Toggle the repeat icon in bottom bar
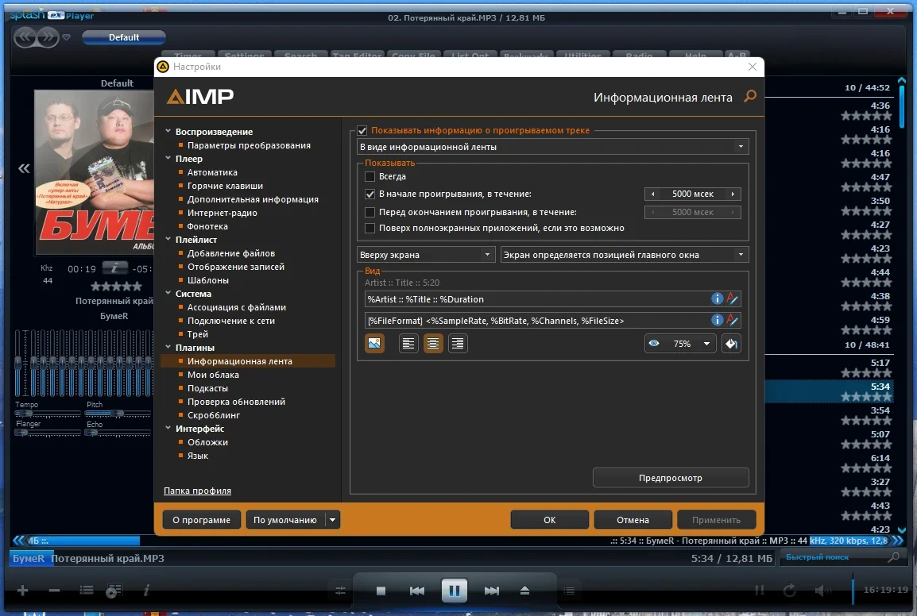The image size is (917, 616). (x=790, y=591)
